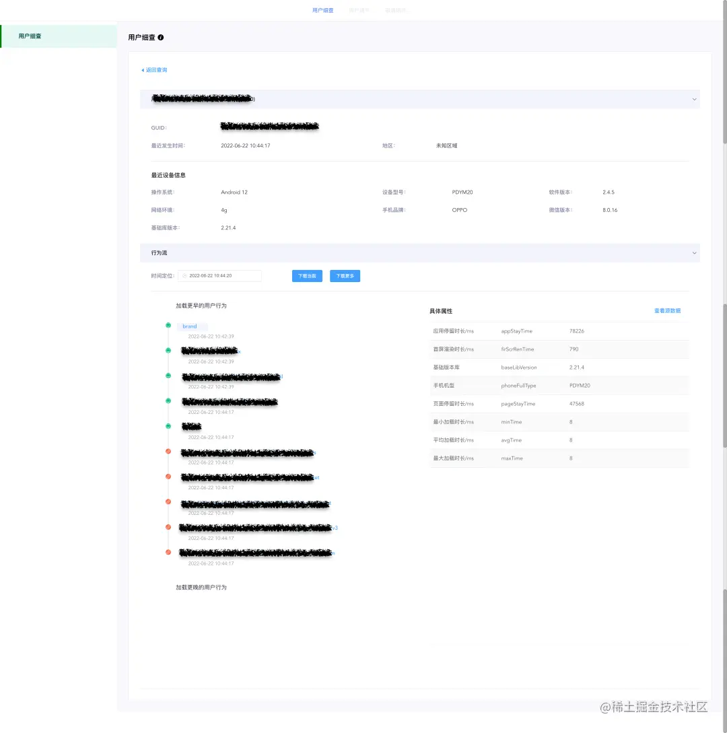
Task: Click the 下载当前 button
Action: click(x=307, y=276)
